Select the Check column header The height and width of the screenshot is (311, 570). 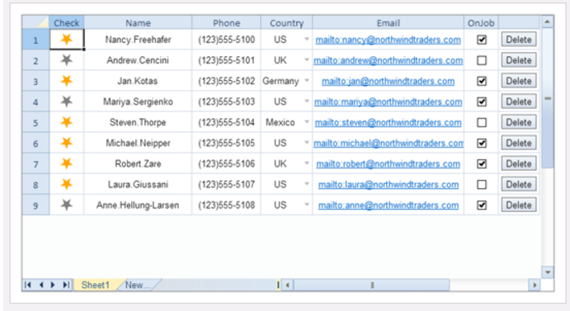click(x=67, y=22)
